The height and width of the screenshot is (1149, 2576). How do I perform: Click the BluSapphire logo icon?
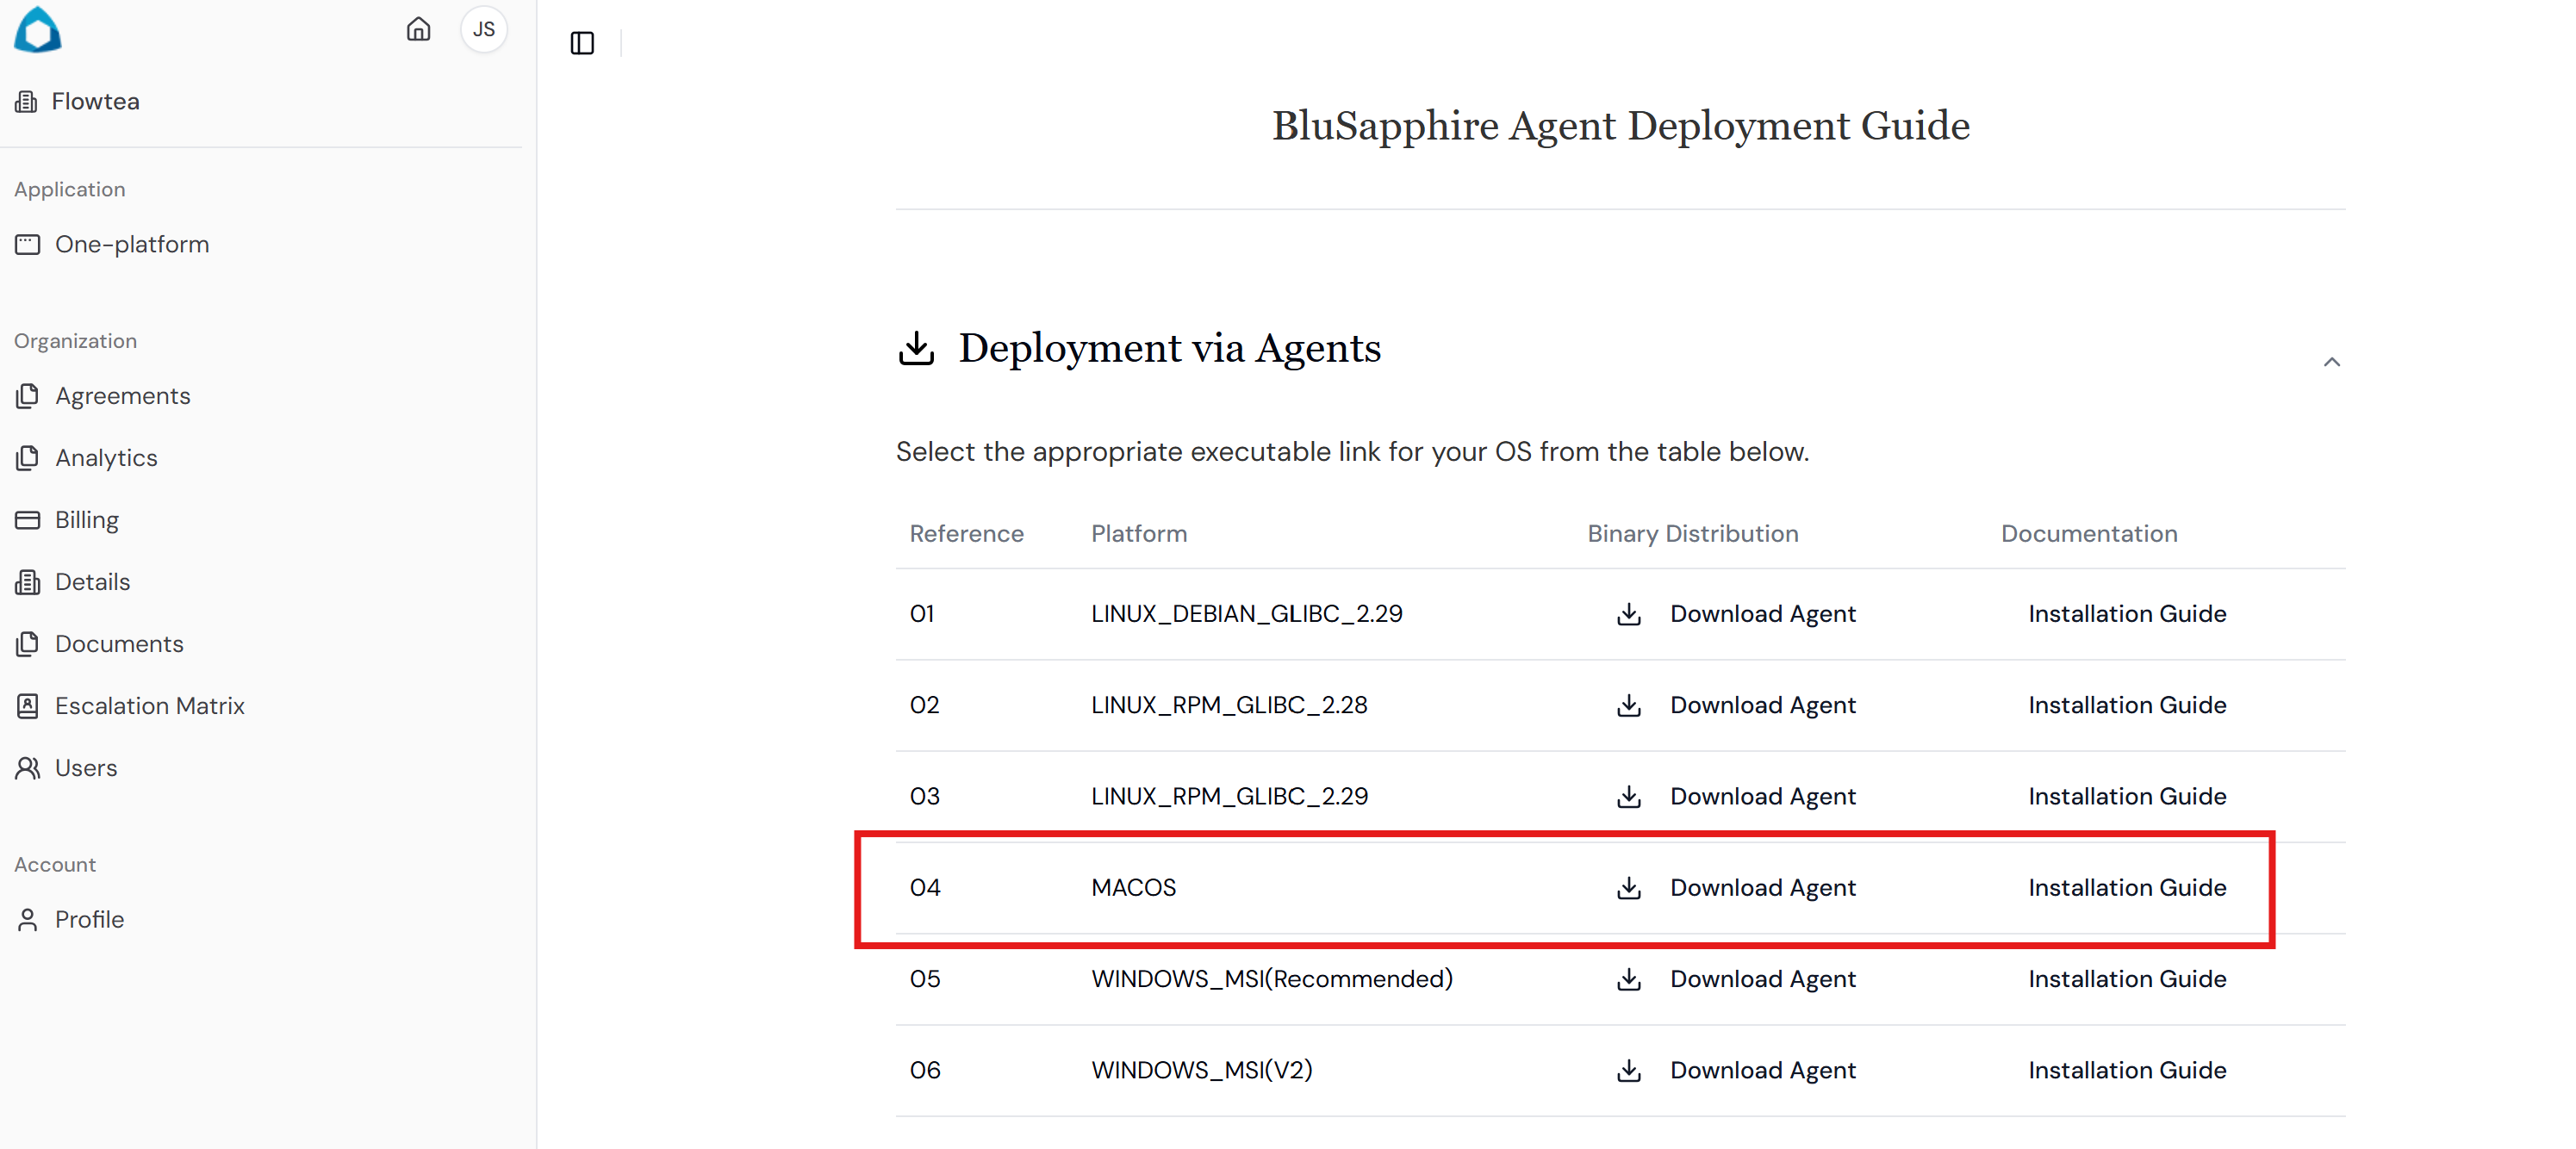click(x=38, y=29)
